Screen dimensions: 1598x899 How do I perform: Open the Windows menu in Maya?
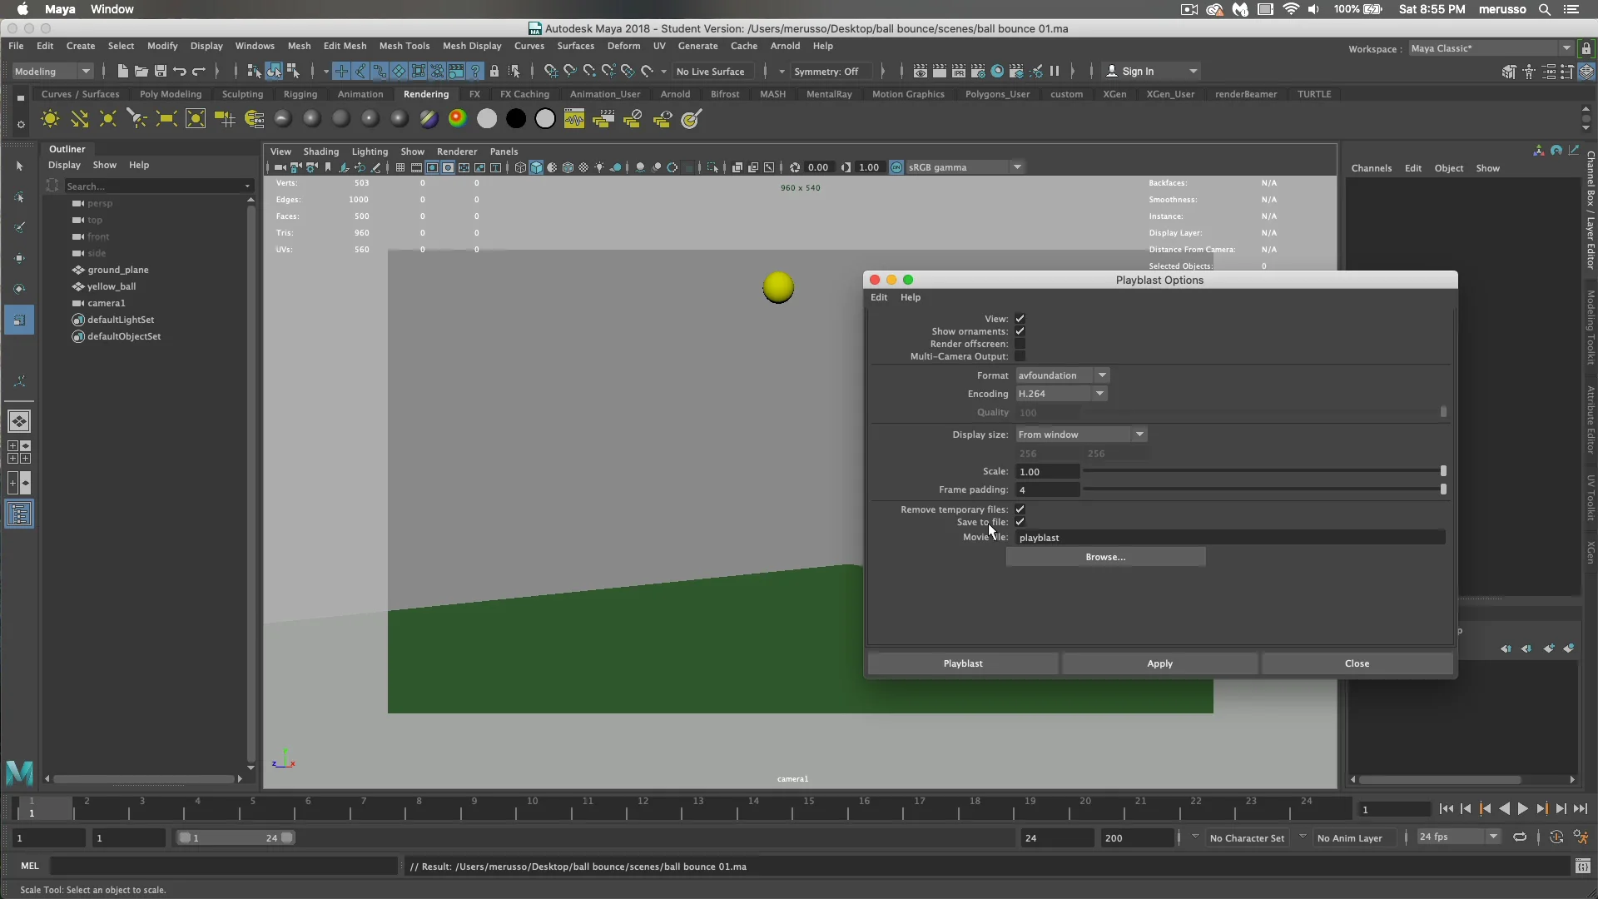click(x=255, y=46)
